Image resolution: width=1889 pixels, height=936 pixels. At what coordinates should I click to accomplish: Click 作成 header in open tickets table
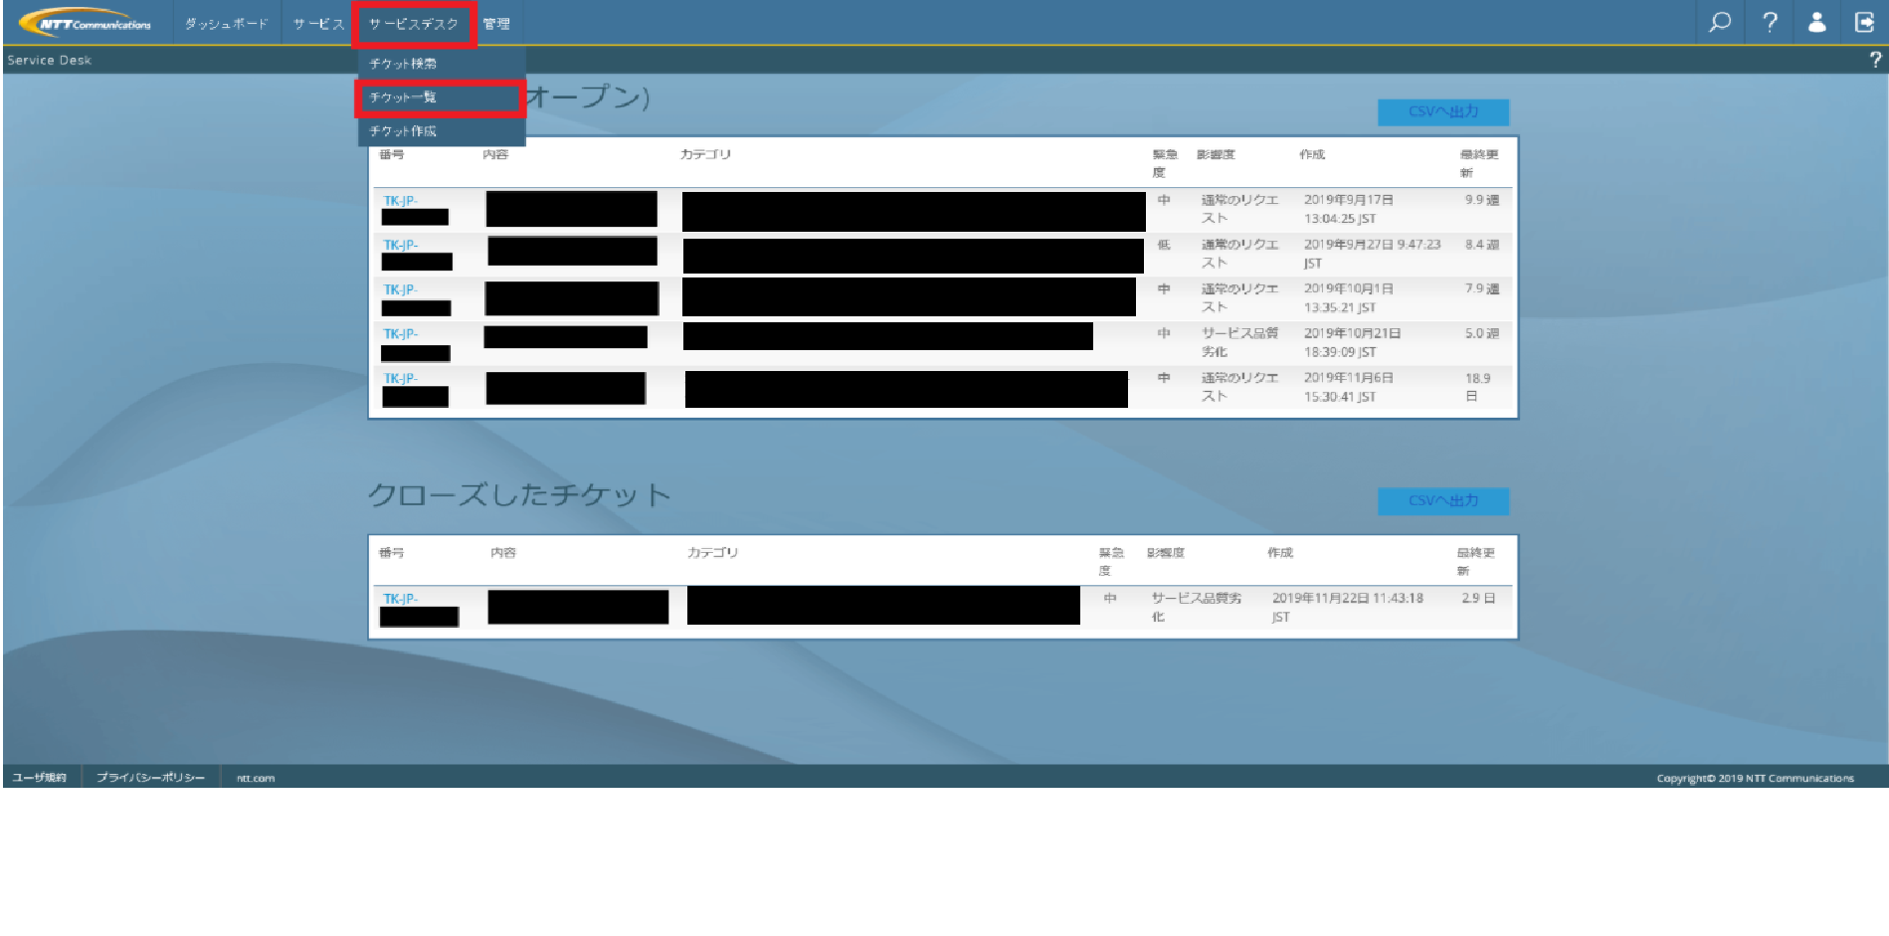tap(1312, 154)
